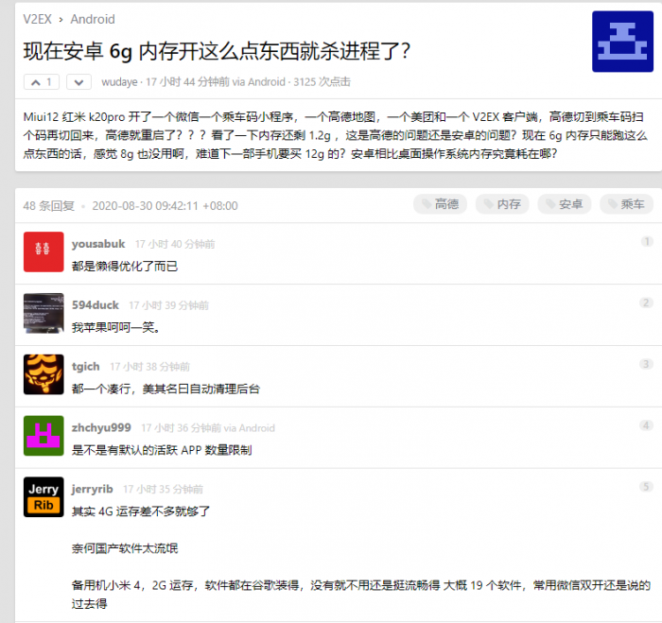The image size is (662, 623).
Task: Open 594duck's username link
Action: (x=96, y=305)
